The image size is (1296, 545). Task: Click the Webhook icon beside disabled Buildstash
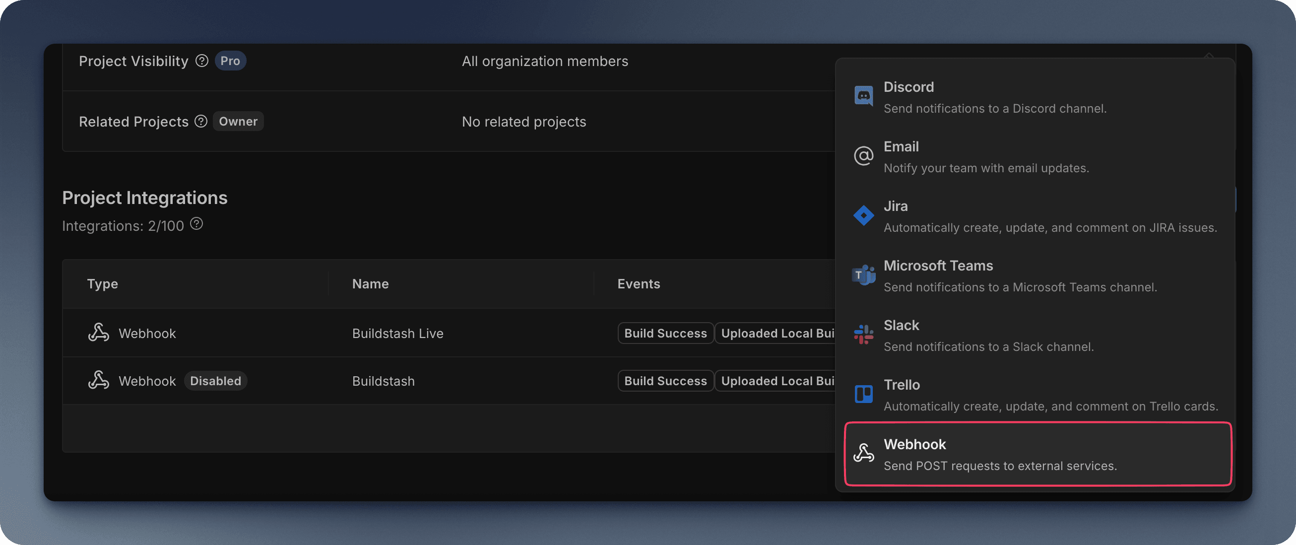point(99,380)
